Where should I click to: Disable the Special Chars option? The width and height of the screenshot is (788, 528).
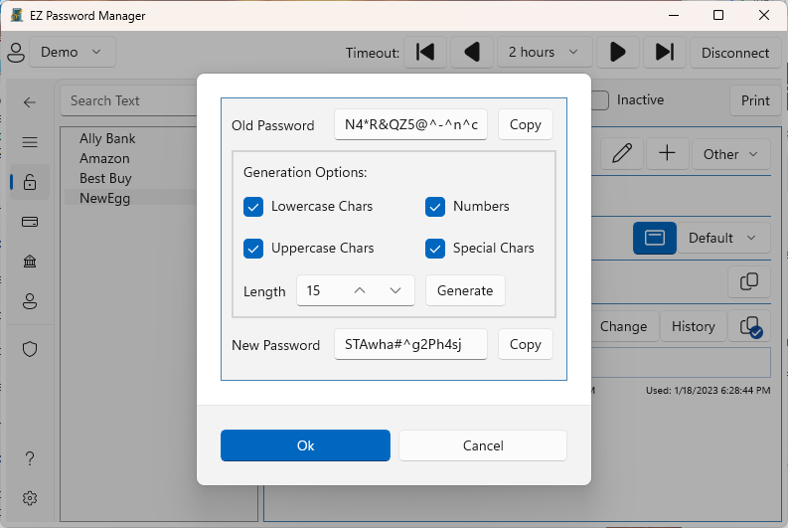click(434, 249)
